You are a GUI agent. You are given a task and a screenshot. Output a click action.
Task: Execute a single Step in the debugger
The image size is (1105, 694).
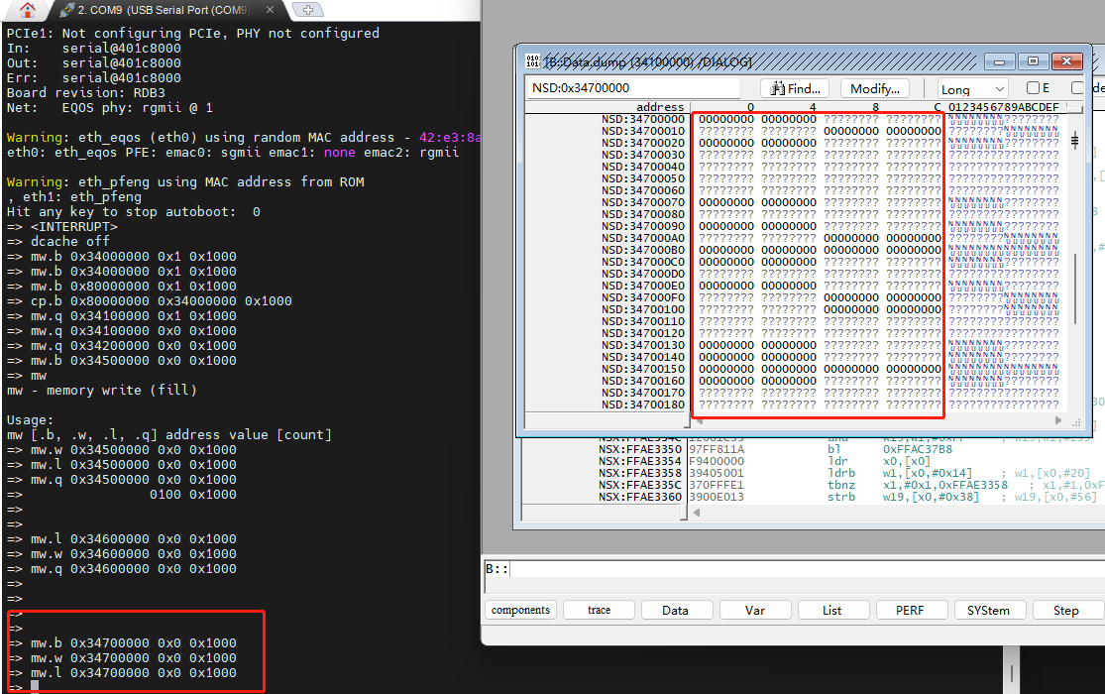1066,610
